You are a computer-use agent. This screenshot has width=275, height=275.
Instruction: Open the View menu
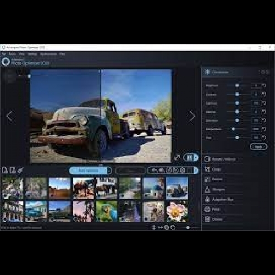click(22, 54)
